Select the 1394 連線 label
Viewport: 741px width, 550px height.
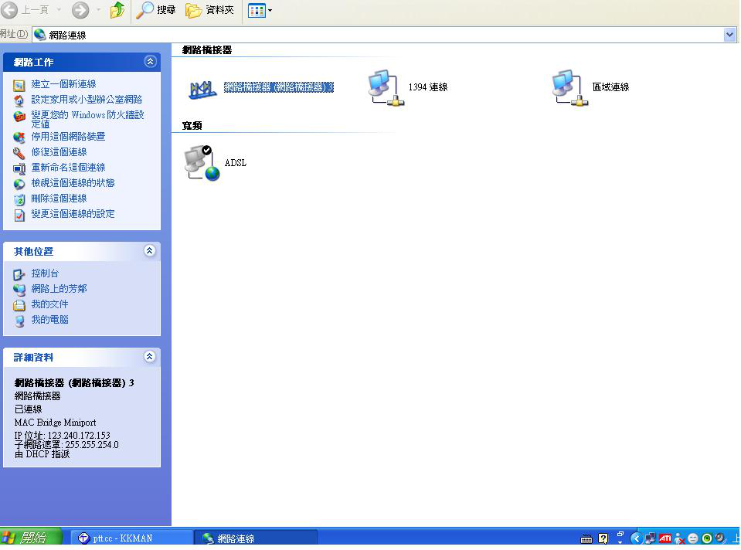[x=428, y=87]
